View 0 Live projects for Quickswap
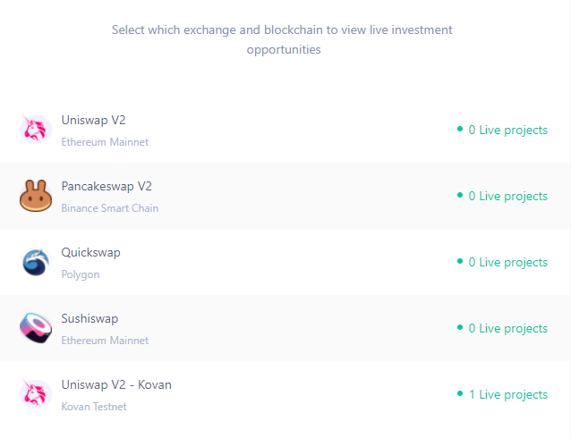Screen dimensions: 571x438 click(508, 262)
